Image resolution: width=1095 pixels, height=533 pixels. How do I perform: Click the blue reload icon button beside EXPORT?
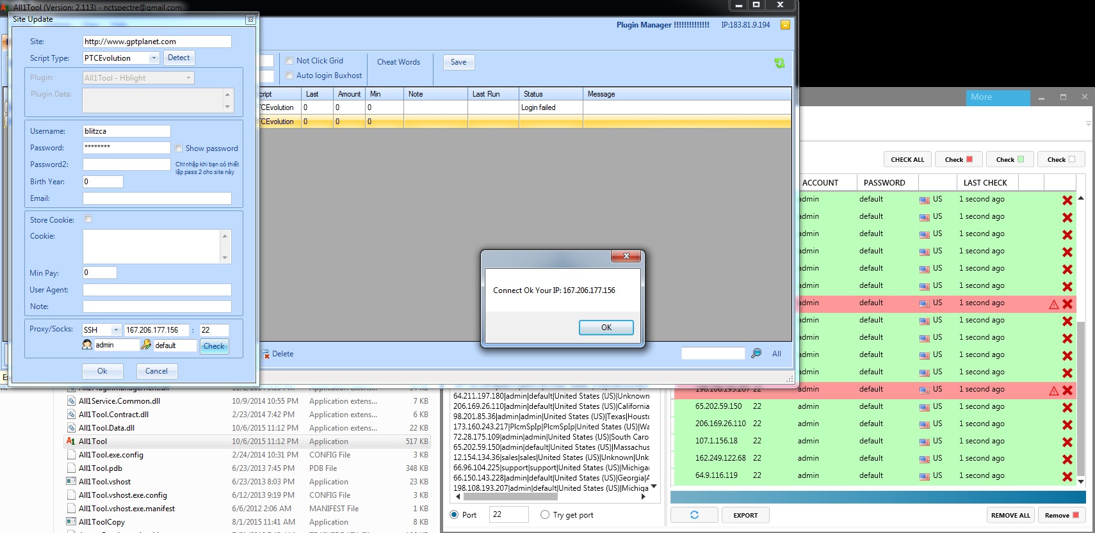click(694, 515)
